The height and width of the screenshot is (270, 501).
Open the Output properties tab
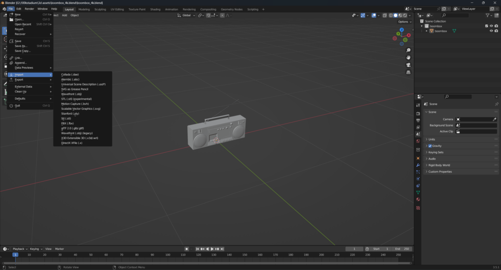(418, 121)
